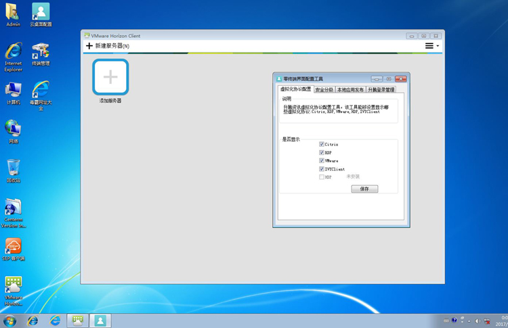This screenshot has height=328, width=508.
Task: Open the 毒霸网址大全 desktop shortcut
Action: coord(41,96)
